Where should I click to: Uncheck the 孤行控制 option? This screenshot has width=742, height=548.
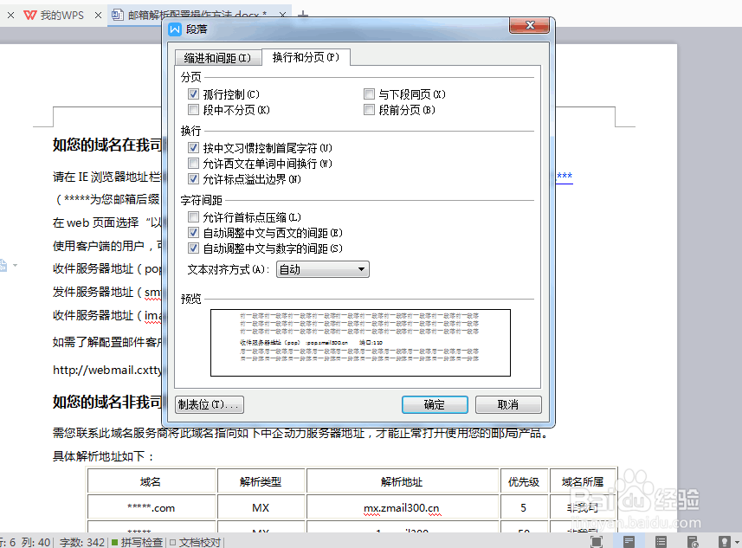coord(192,93)
